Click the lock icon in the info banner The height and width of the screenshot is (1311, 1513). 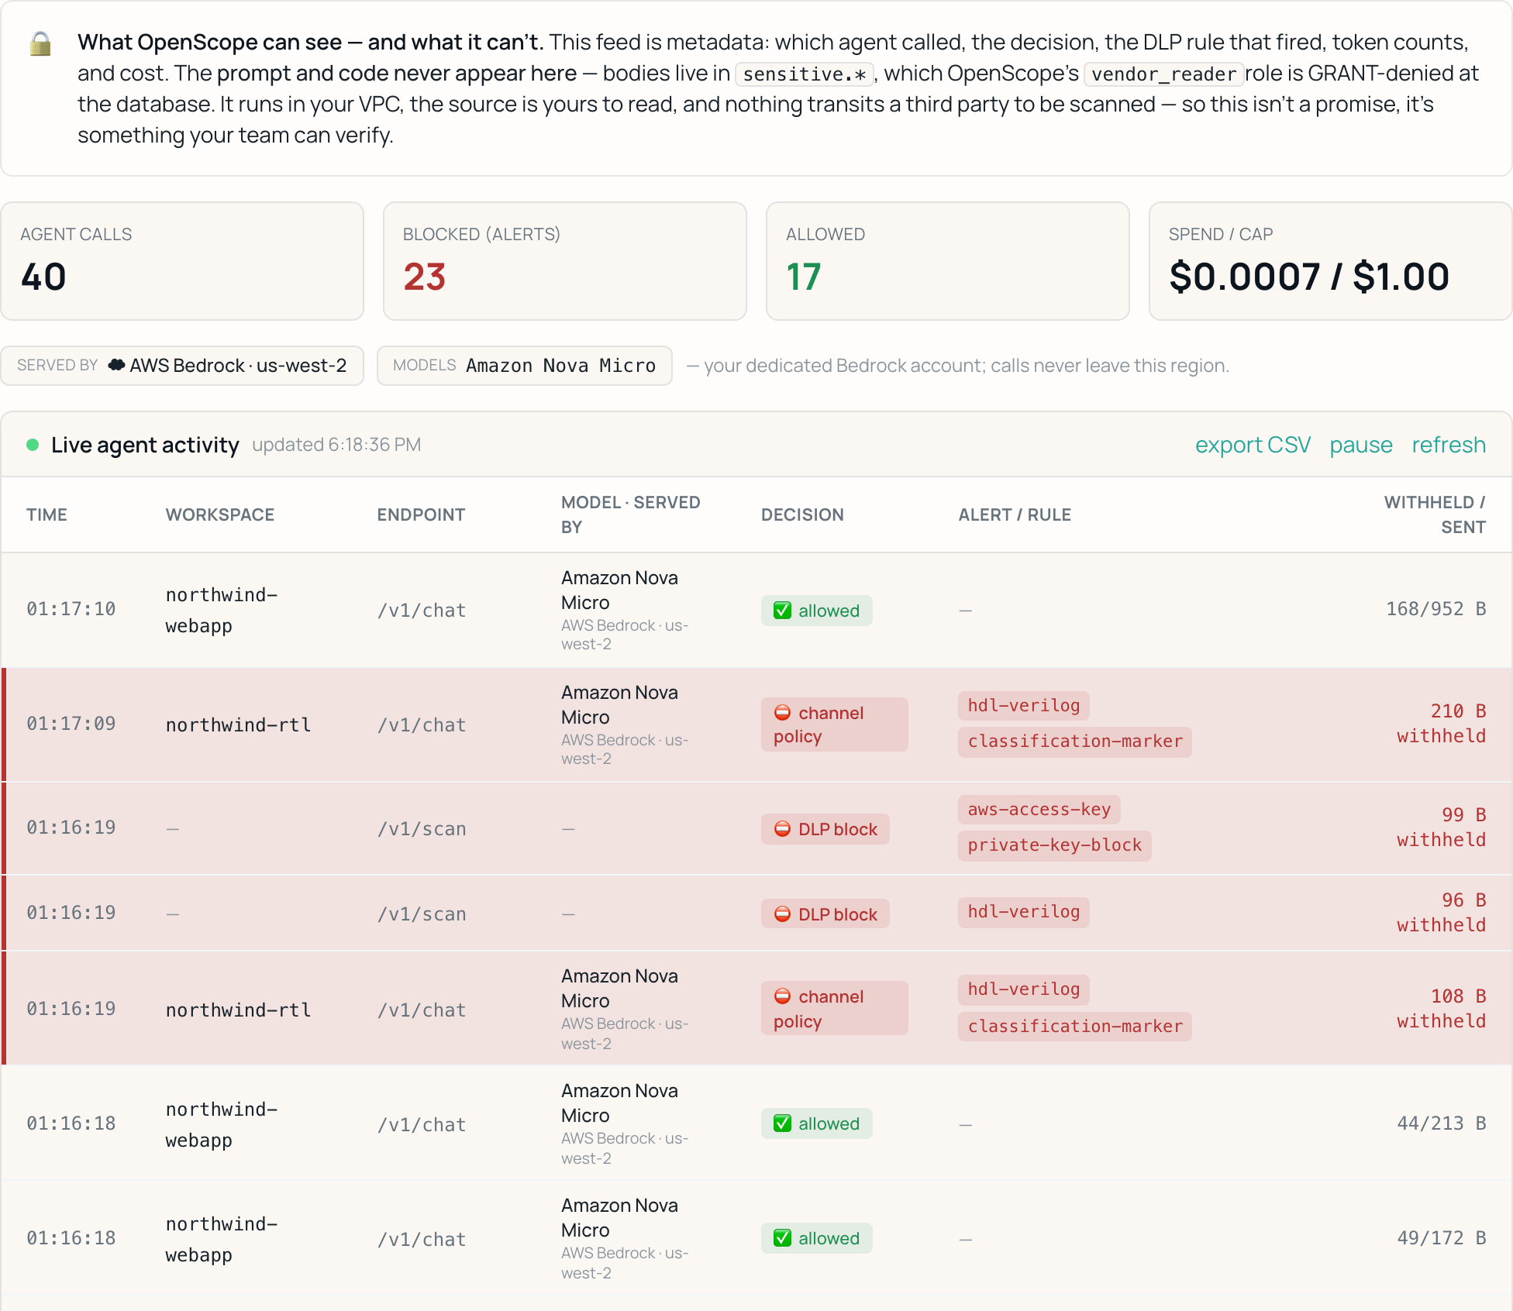click(40, 43)
